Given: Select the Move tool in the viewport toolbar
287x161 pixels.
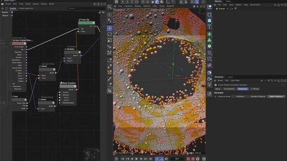Looking at the screenshot, I should pos(109,28).
